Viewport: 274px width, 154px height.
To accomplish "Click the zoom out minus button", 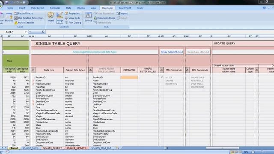I will tap(253, 152).
